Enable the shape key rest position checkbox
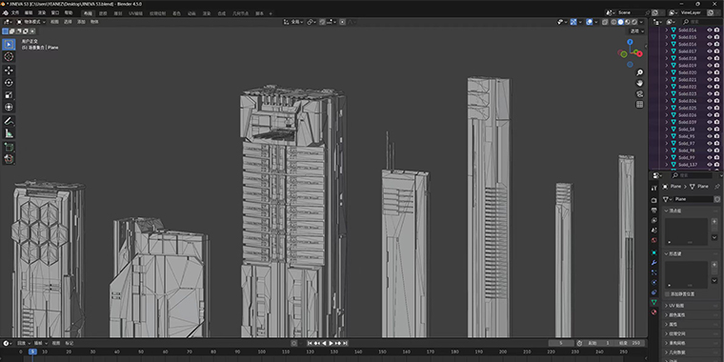The width and height of the screenshot is (724, 362). click(667, 293)
